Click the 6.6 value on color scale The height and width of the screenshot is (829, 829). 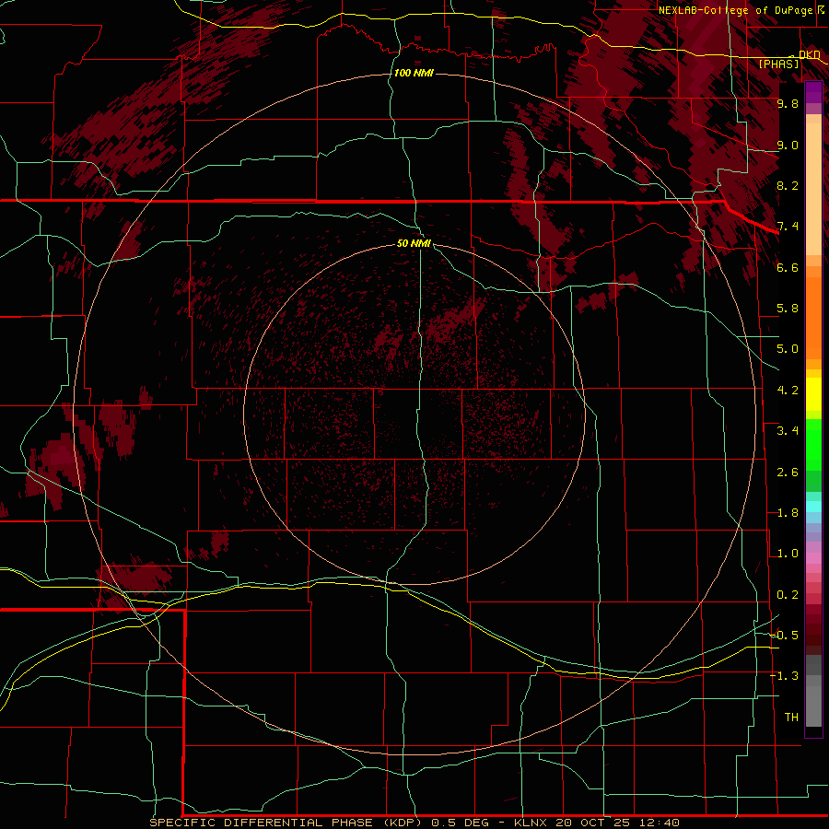788,267
